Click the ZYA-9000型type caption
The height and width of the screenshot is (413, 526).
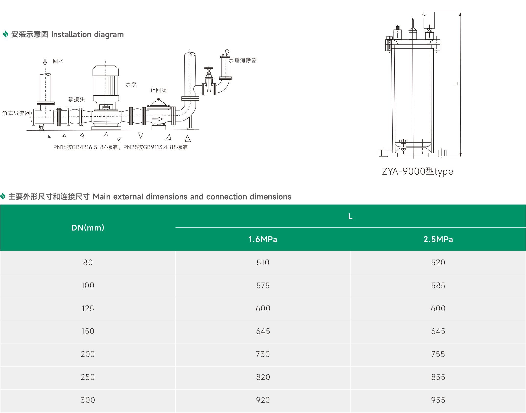click(417, 171)
